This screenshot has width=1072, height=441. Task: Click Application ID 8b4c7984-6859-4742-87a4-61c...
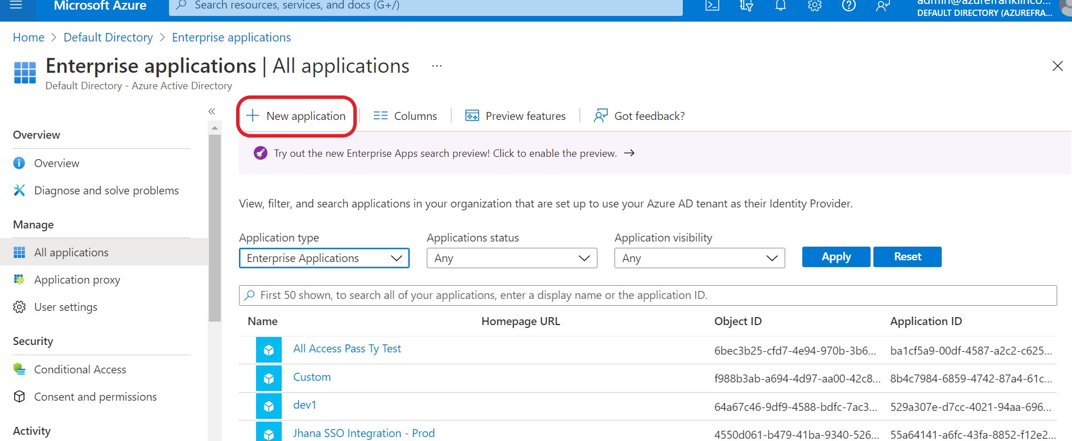click(x=971, y=378)
